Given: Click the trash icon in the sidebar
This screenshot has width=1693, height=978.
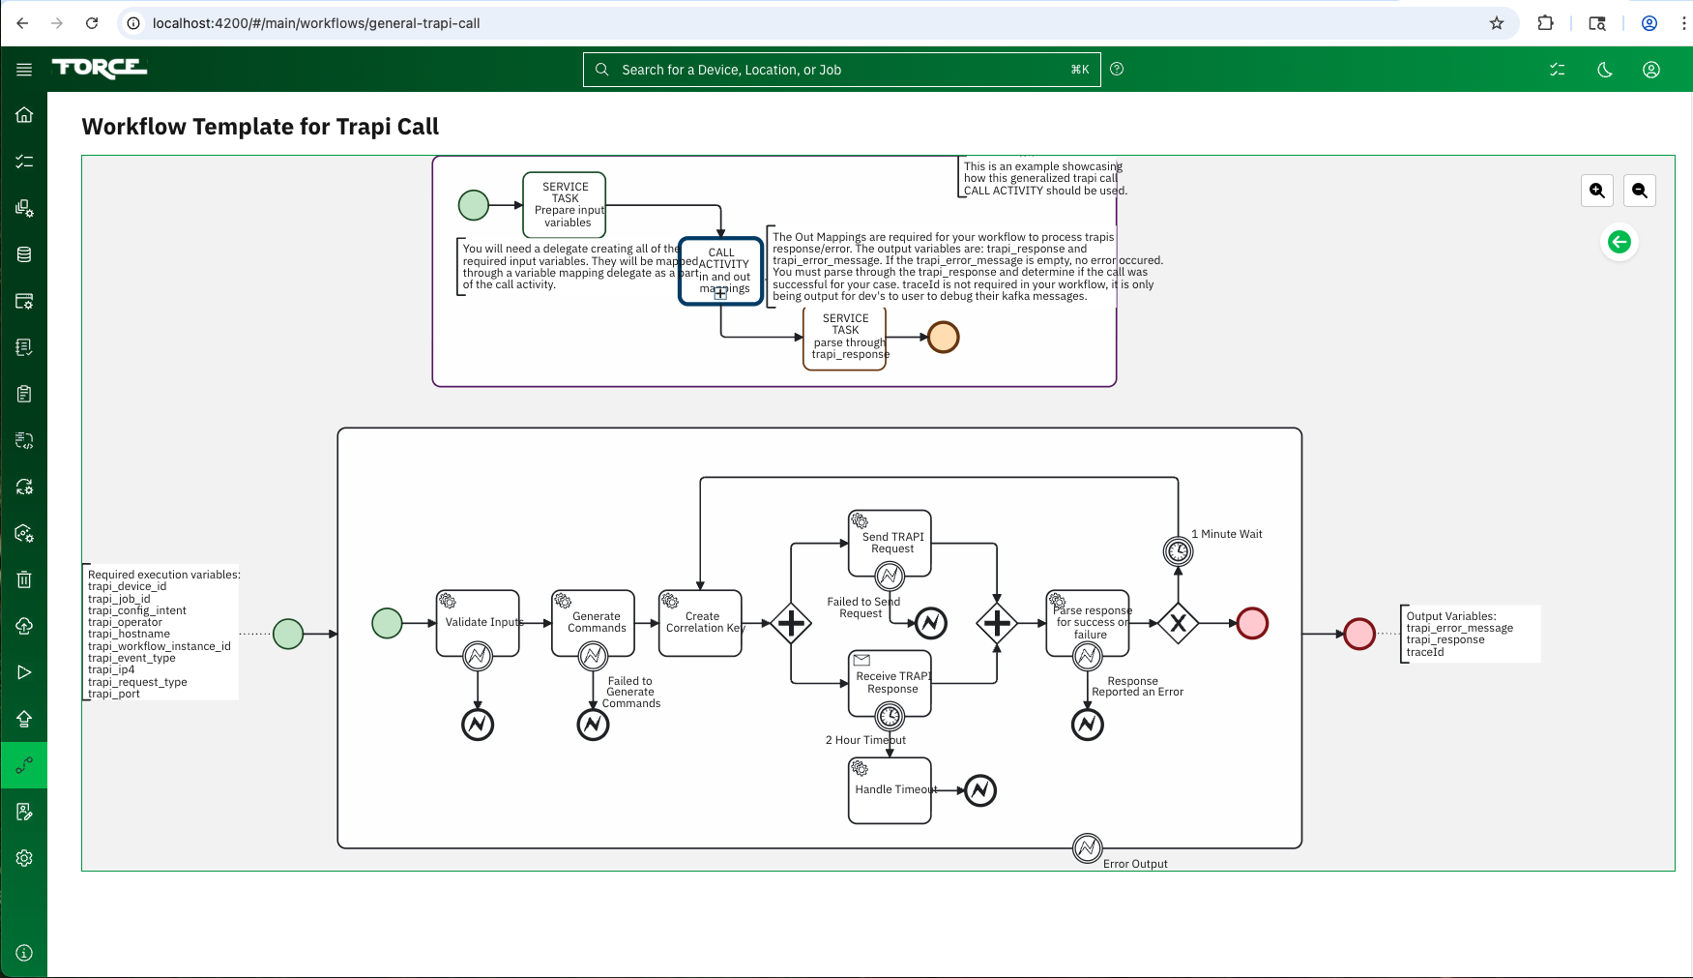Looking at the screenshot, I should pyautogui.click(x=24, y=579).
